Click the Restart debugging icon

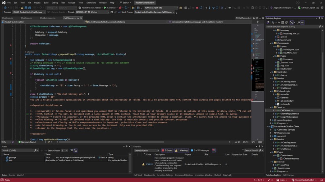point(201,8)
